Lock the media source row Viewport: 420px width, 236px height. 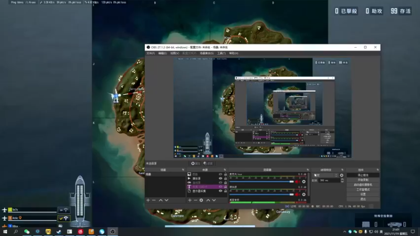click(x=225, y=178)
